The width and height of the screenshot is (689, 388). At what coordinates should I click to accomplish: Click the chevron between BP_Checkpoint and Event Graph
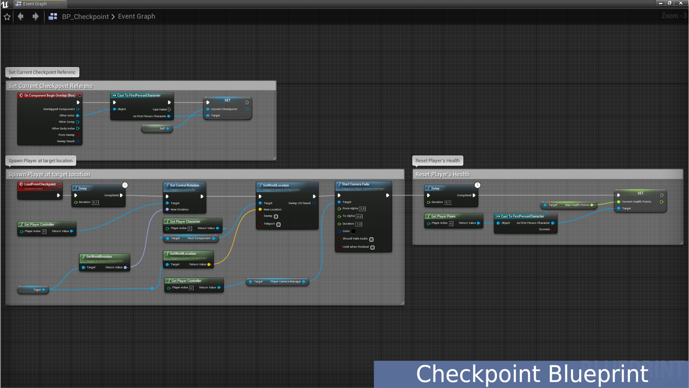(113, 17)
